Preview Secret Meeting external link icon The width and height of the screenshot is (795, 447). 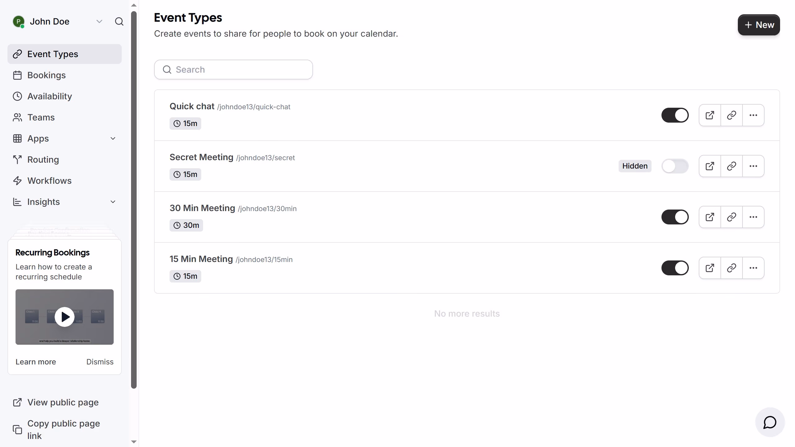(710, 166)
